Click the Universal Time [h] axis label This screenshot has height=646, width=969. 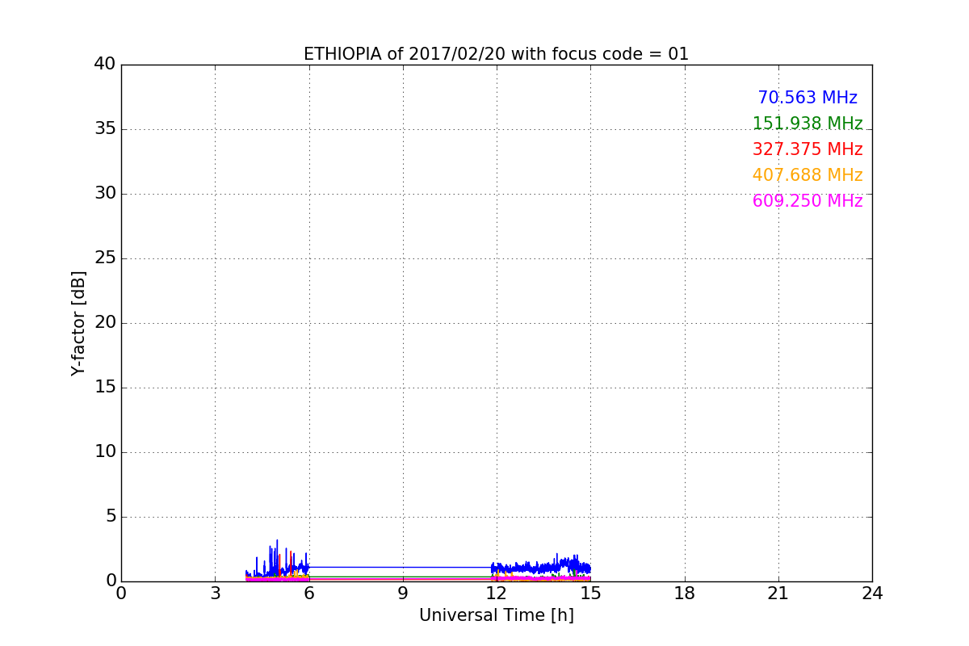(496, 615)
